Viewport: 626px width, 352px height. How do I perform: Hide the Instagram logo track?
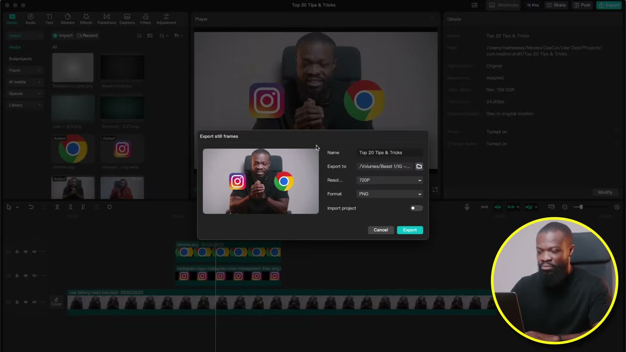25,276
